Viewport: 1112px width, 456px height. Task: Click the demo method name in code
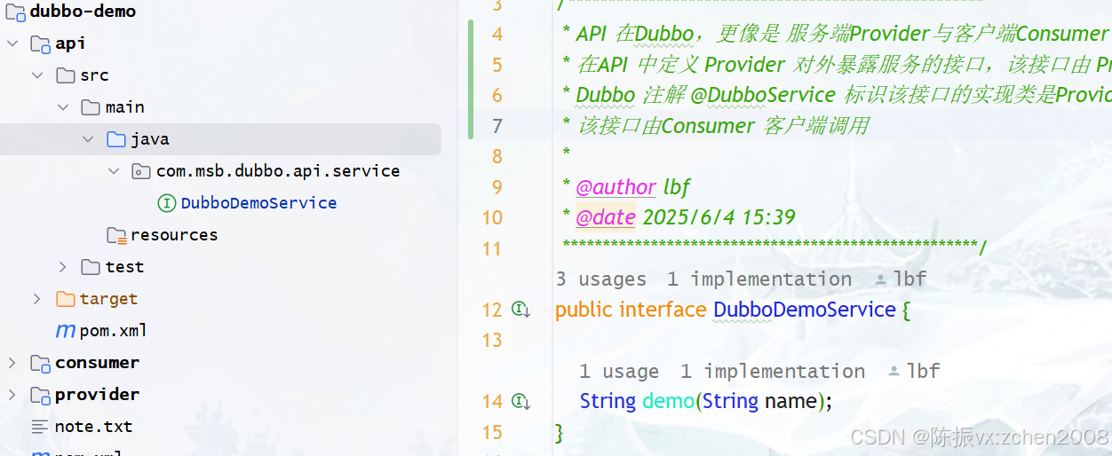tap(668, 402)
